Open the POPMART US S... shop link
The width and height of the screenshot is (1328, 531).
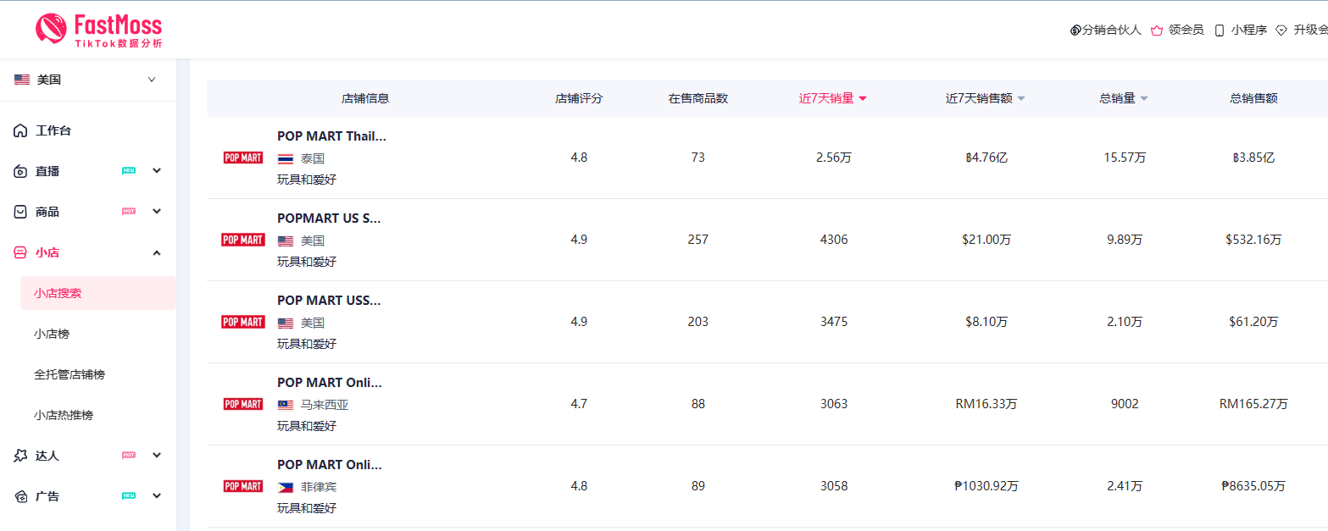point(329,218)
